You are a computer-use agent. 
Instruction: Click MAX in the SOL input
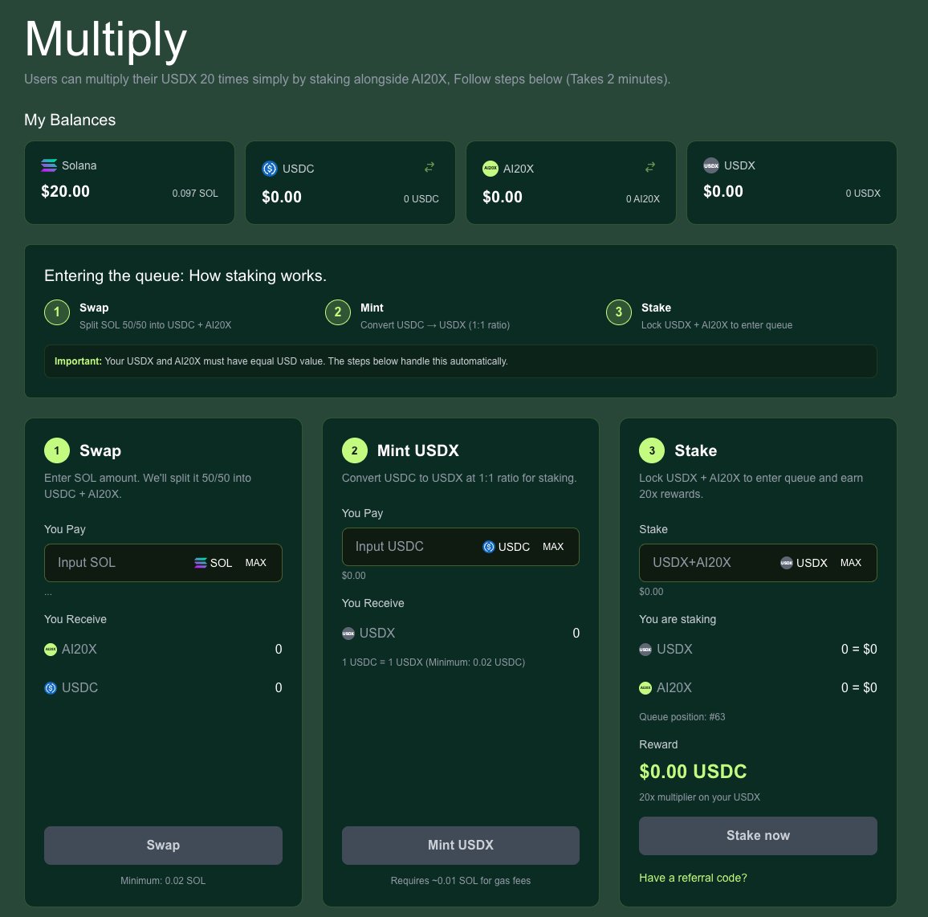click(255, 563)
